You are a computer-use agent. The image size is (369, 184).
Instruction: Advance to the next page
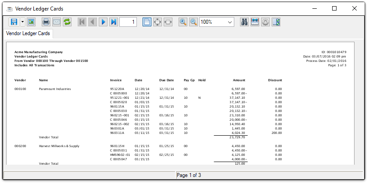coord(103,22)
